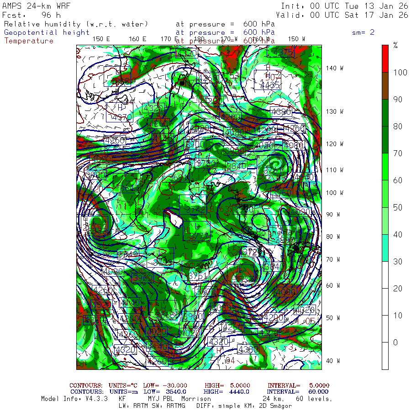The height and width of the screenshot is (411, 411).
Task: Select the '90 W' longitude label
Action: tap(333, 215)
